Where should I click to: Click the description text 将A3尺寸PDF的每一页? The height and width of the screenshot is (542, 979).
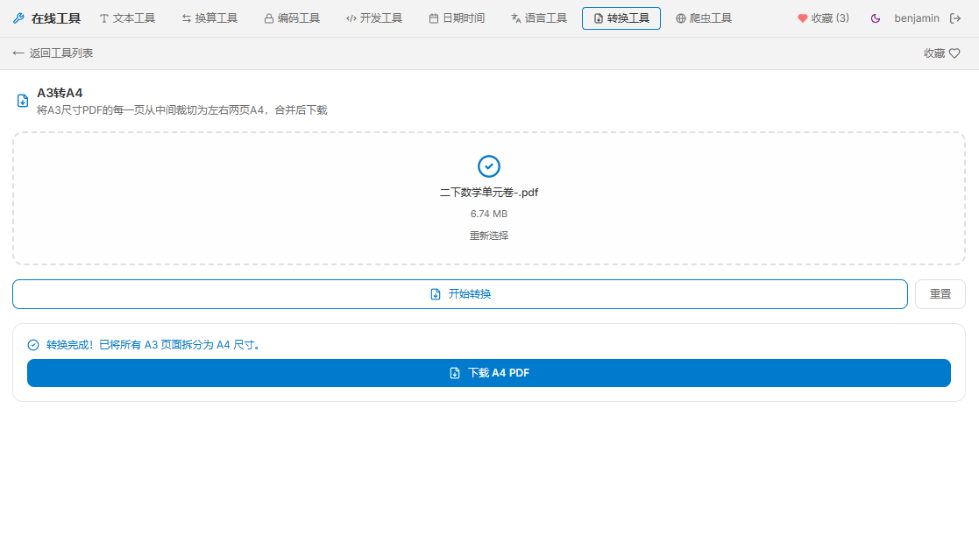181,110
